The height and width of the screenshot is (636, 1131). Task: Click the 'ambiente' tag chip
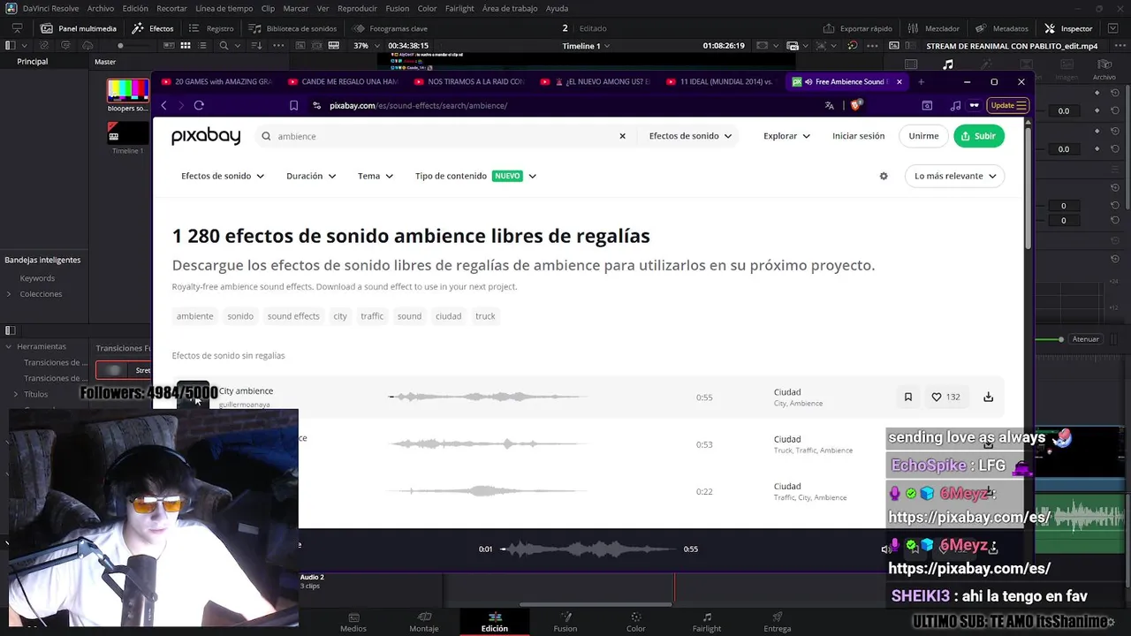pos(194,316)
